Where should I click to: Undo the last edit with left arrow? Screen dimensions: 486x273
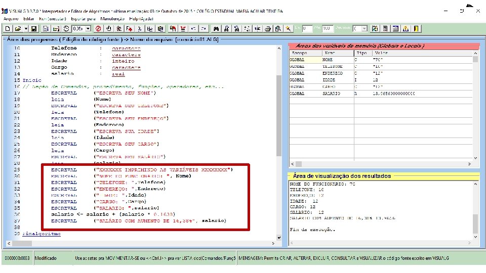(x=193, y=28)
